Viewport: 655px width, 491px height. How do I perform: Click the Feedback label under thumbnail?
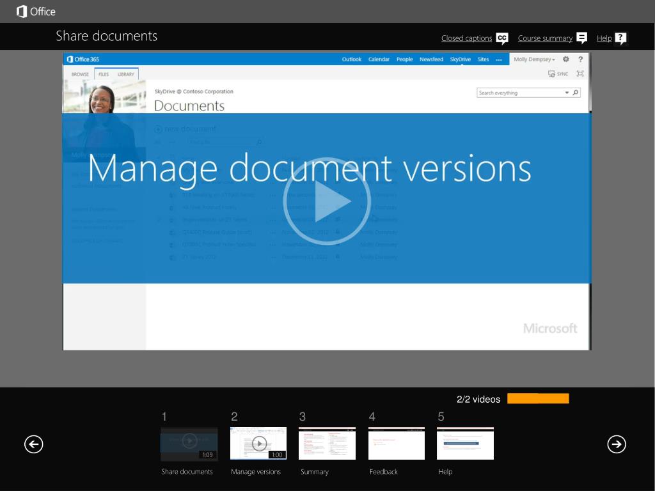tap(384, 471)
